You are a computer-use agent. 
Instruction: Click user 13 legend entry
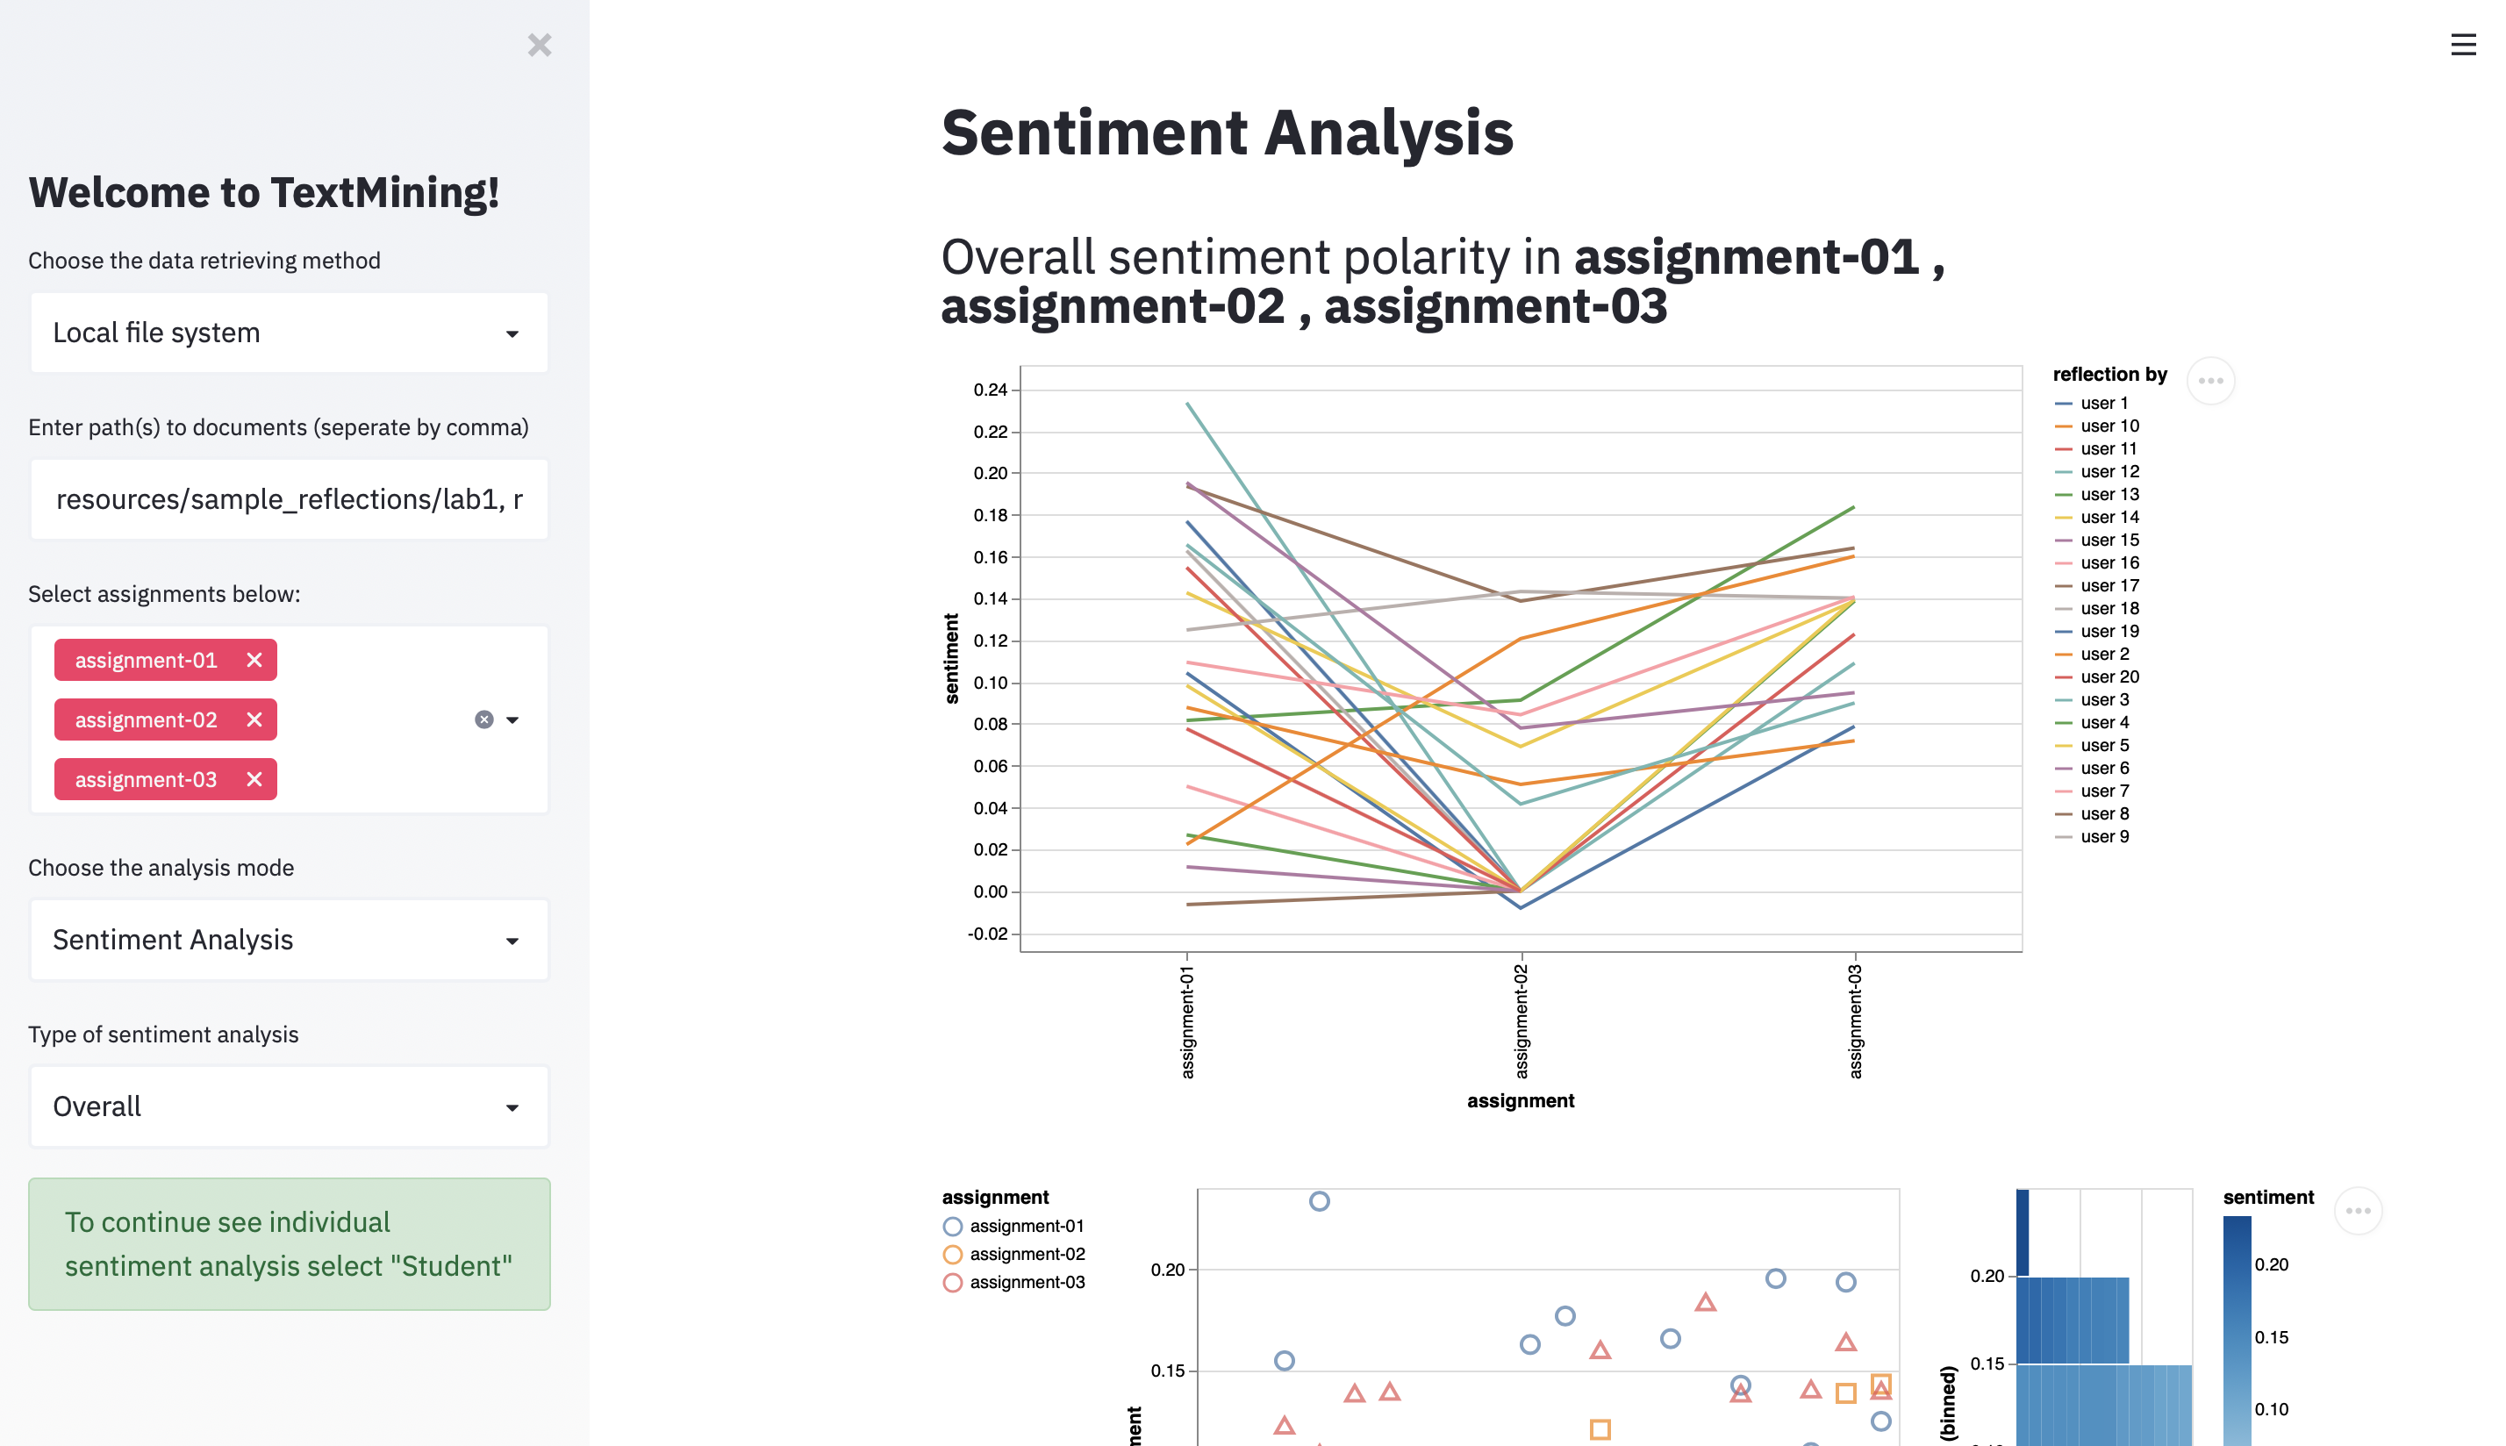click(x=2097, y=495)
